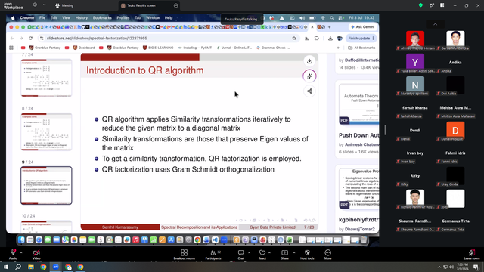Open the React emoji picker
484x272 pixels.
[262, 255]
